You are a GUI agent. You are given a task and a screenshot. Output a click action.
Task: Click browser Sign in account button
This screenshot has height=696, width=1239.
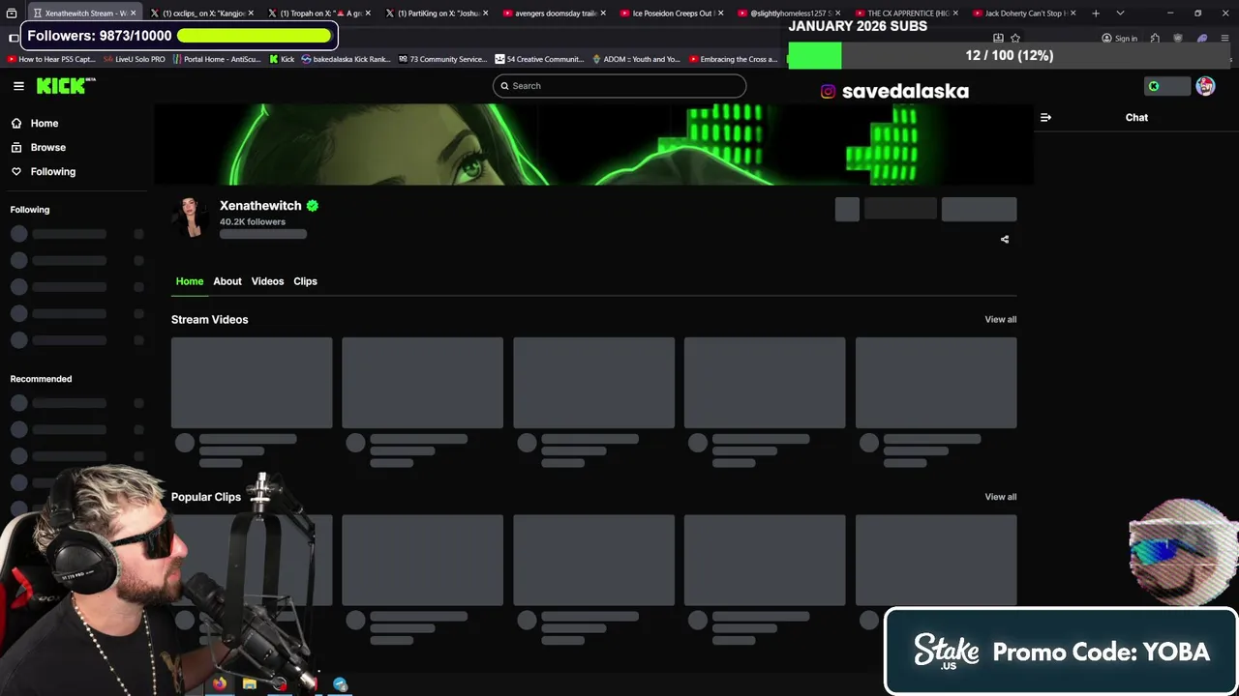(1119, 39)
